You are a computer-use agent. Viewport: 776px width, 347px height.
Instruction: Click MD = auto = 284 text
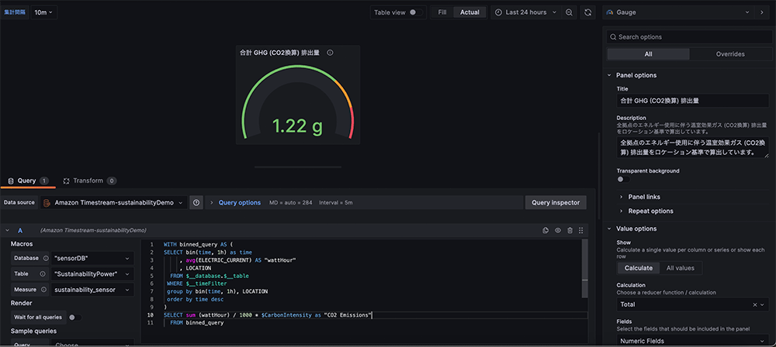pyautogui.click(x=290, y=203)
